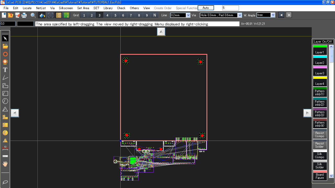
Task: Select the hand pan tool
Action: [5, 164]
